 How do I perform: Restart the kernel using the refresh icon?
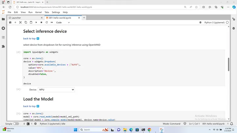(x=46, y=22)
